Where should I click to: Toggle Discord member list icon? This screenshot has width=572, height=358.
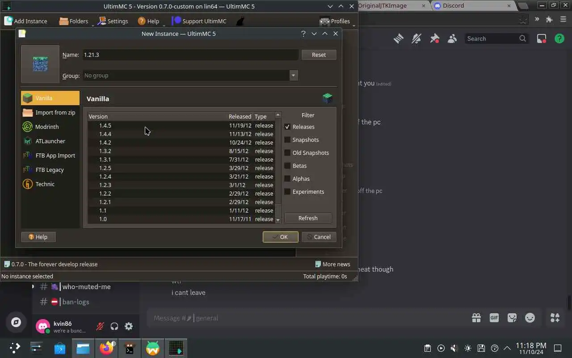452,39
